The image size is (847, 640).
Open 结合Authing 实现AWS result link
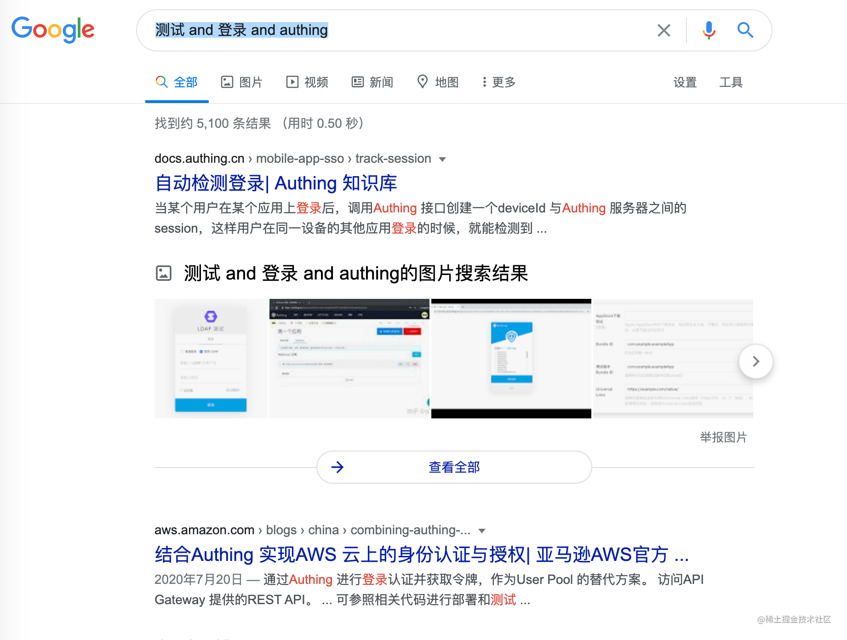point(422,554)
